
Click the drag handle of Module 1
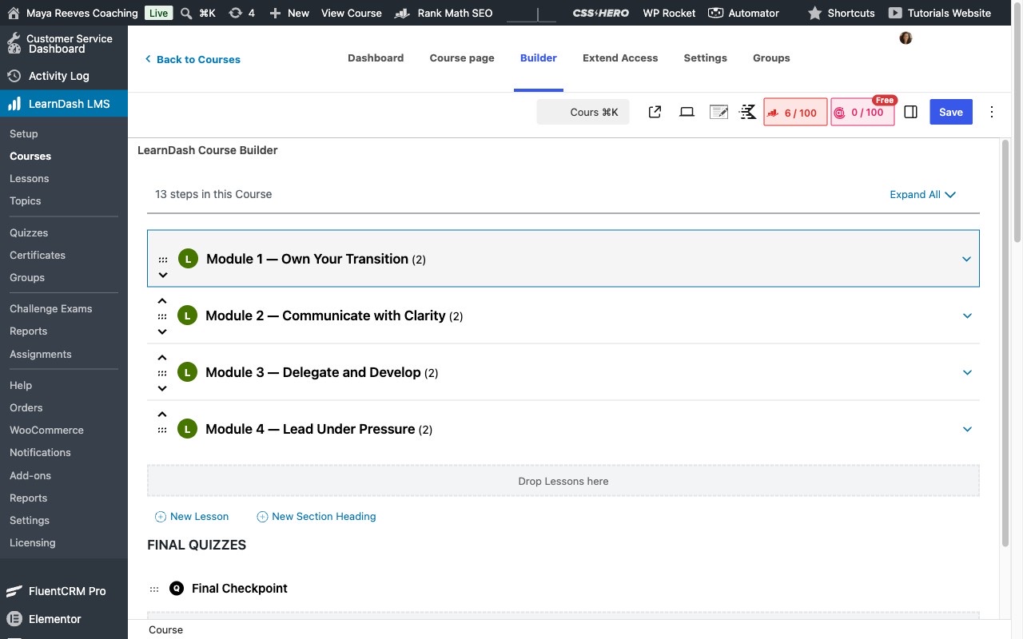click(x=163, y=260)
